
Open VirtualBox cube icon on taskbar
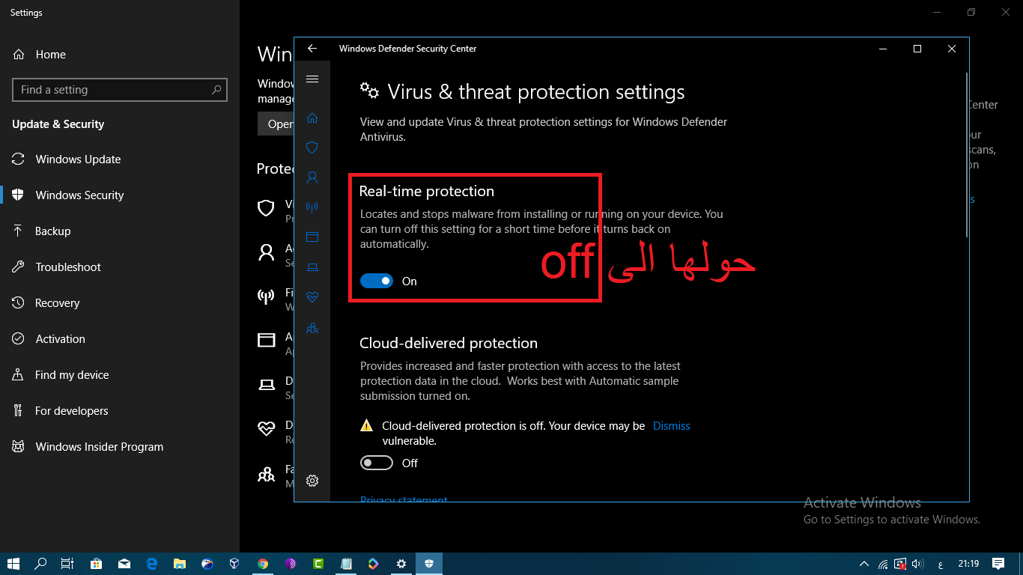(234, 564)
